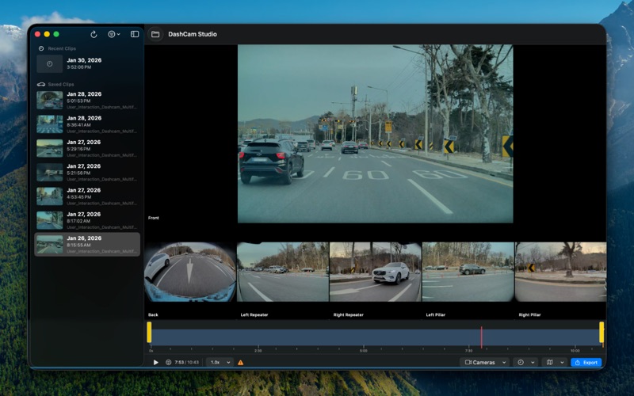The width and height of the screenshot is (634, 396).
Task: Open saved clip Jan 27, 2026 5:21:56 PM
Action: pyautogui.click(x=87, y=173)
